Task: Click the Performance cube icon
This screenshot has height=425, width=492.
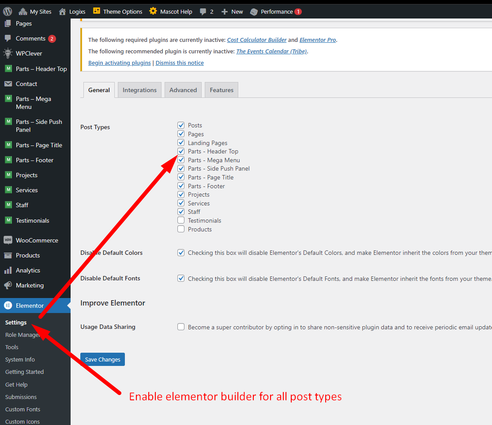Action: (254, 12)
